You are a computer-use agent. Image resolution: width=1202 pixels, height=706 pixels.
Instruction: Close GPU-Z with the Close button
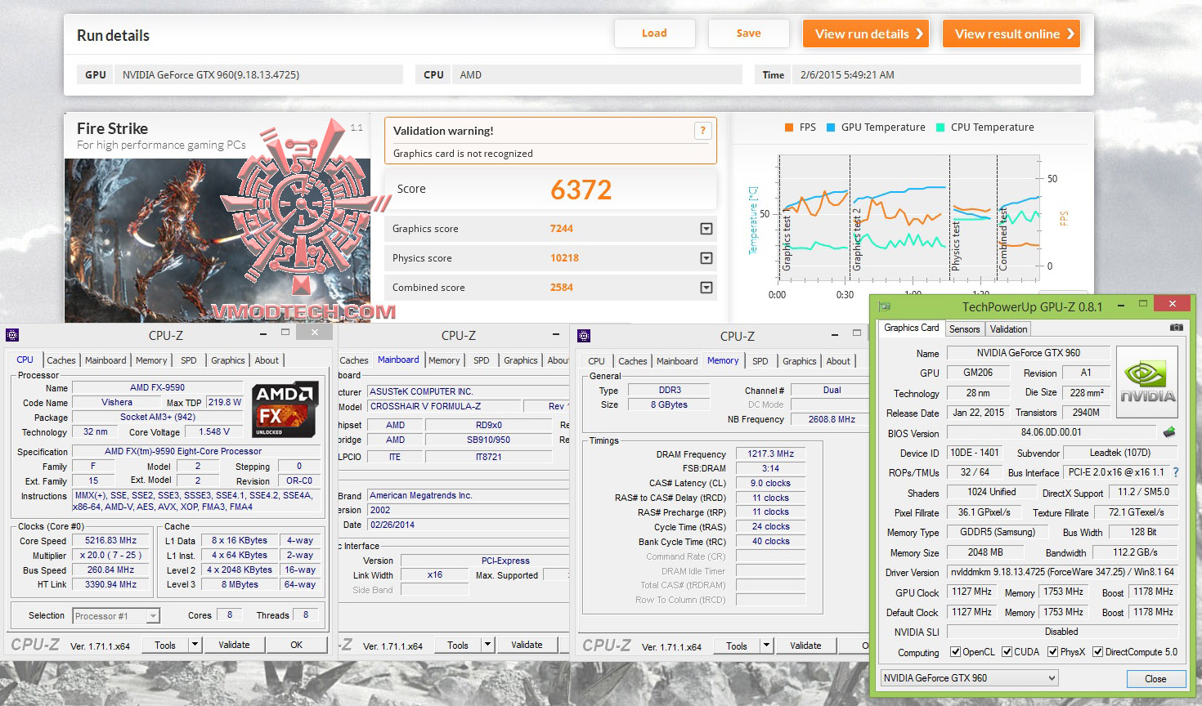coord(1155,679)
